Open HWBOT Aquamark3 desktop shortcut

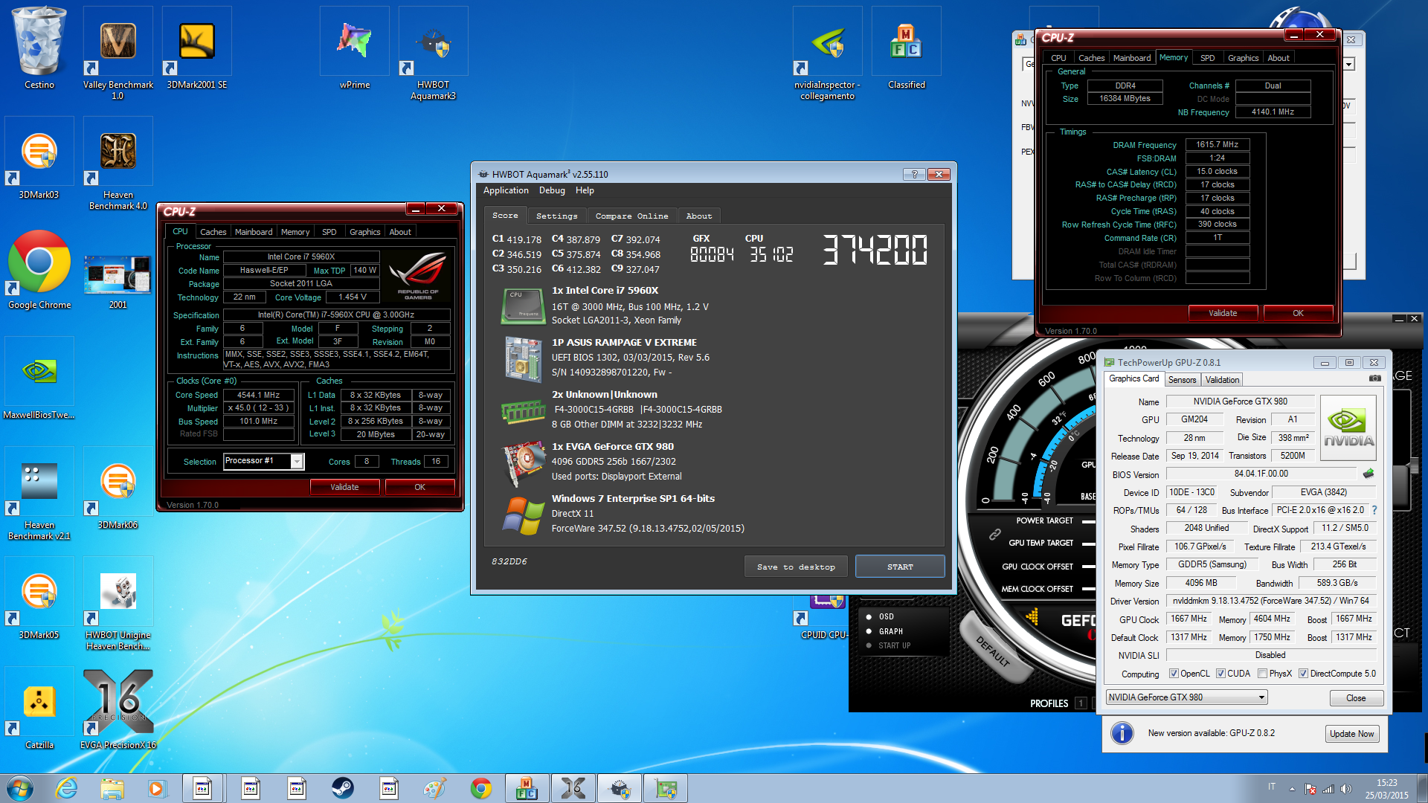(433, 54)
